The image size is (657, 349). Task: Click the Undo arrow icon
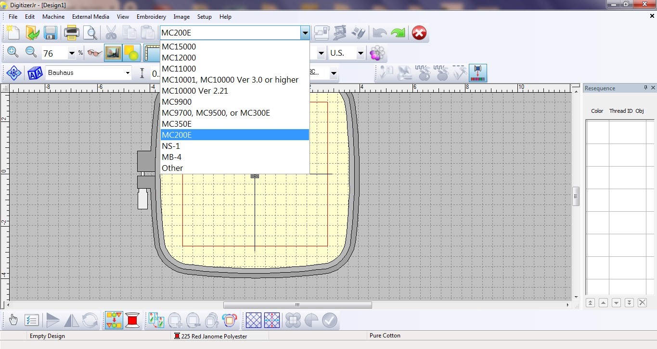(x=380, y=33)
